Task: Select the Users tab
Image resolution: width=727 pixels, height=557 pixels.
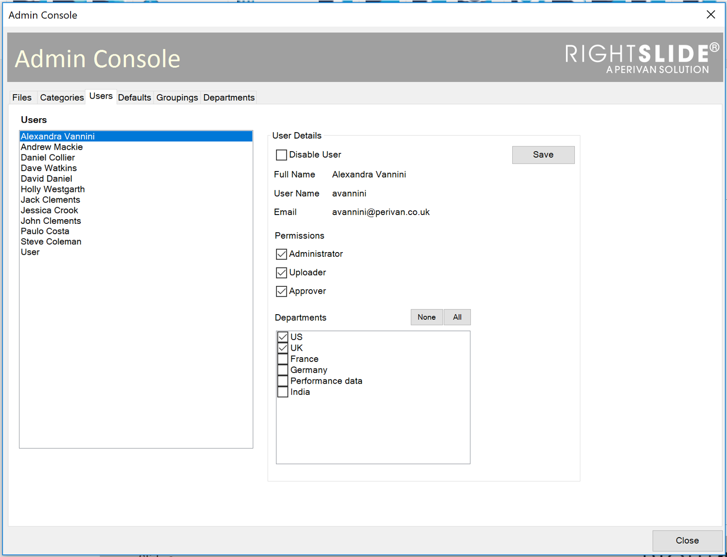Action: tap(101, 96)
